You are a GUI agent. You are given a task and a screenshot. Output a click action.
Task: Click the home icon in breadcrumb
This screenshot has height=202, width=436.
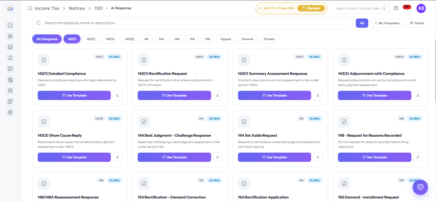(x=30, y=8)
